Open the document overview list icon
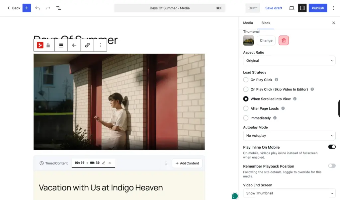Screen dimensions: 340x200 point(58,8)
